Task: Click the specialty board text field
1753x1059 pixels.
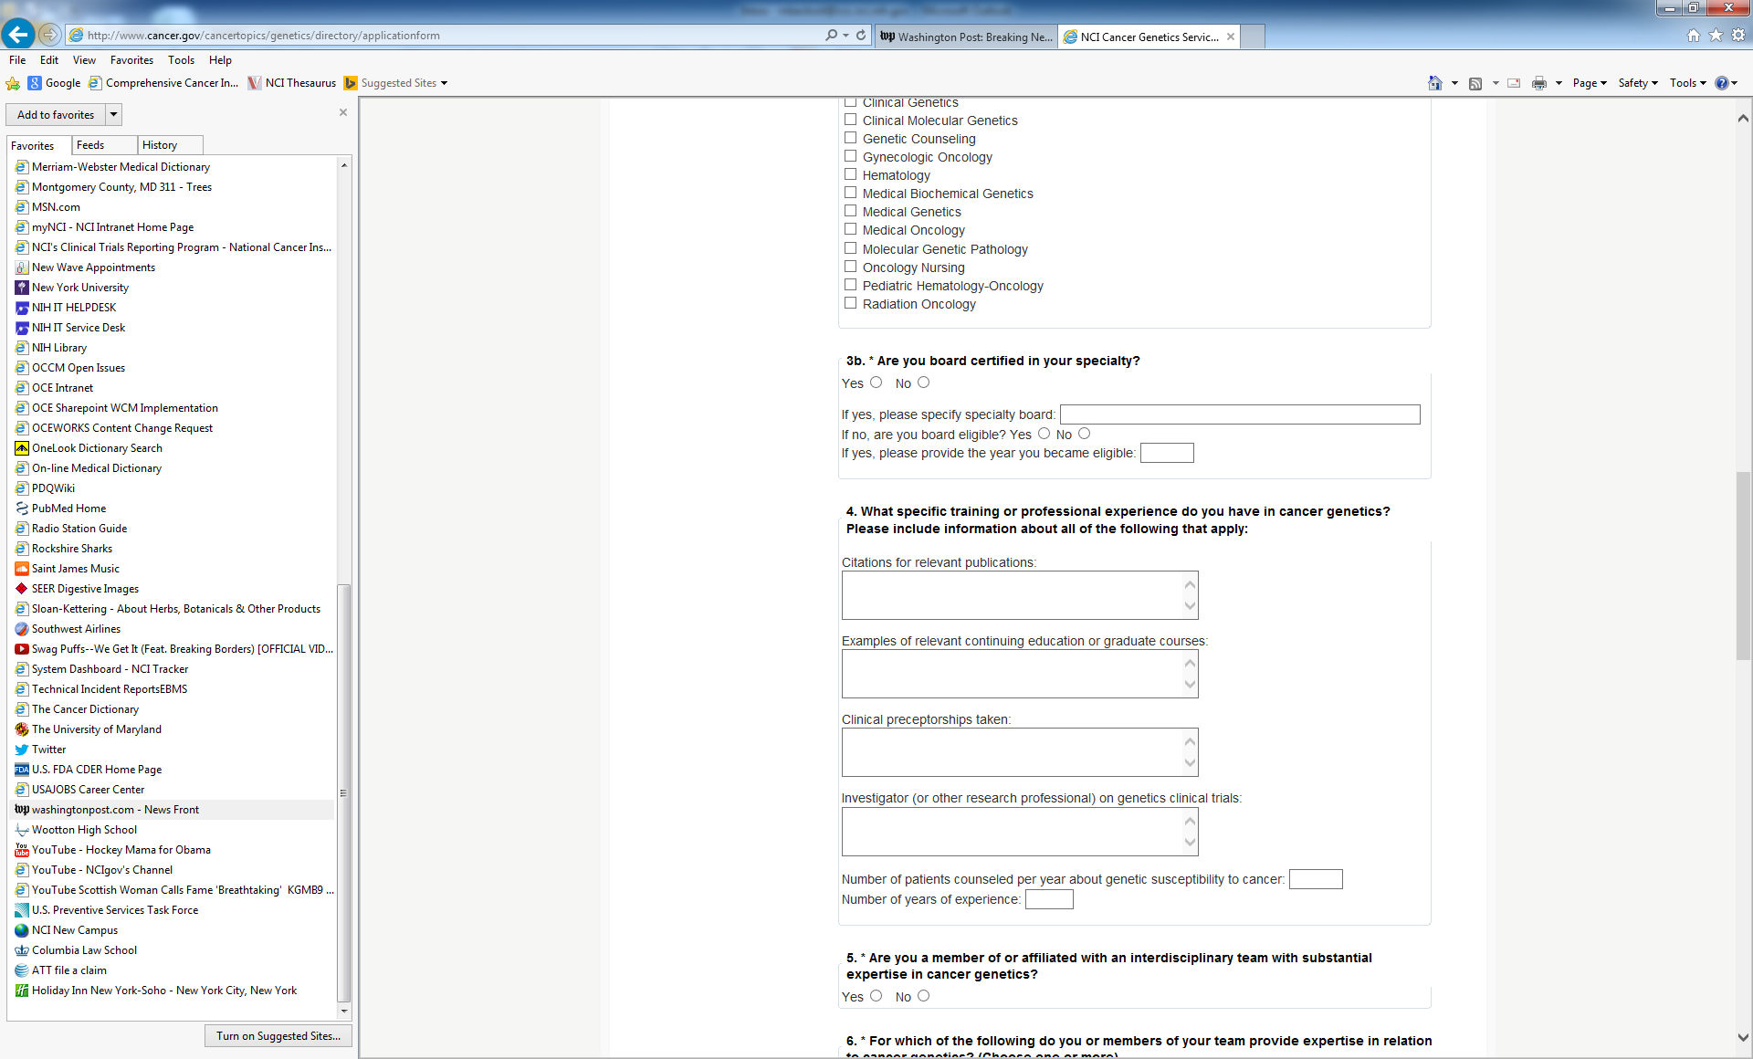Action: (x=1239, y=414)
